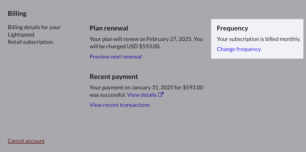Click the Cancel account link

(x=26, y=141)
